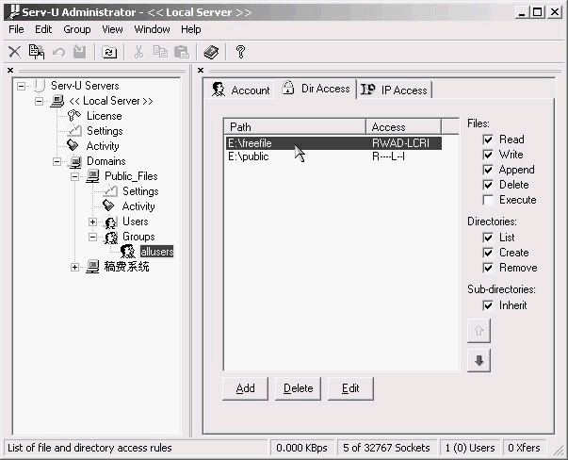Select the E:\public path row
This screenshot has width=568, height=460.
pyautogui.click(x=333, y=156)
